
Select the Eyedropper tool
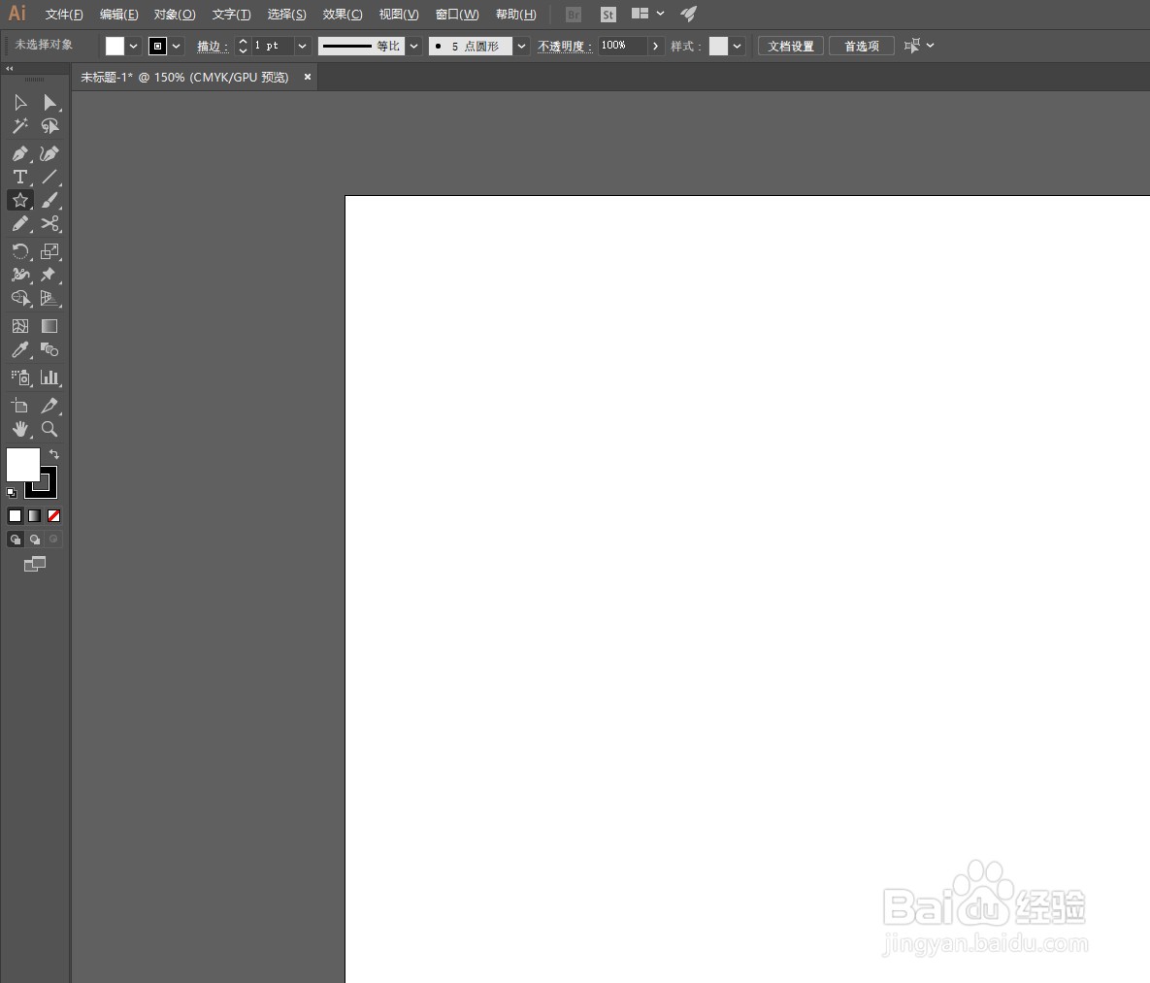point(19,350)
